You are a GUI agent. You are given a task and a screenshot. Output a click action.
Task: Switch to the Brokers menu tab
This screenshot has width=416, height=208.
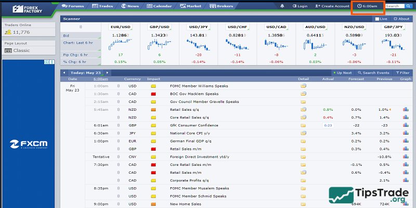tap(222, 6)
